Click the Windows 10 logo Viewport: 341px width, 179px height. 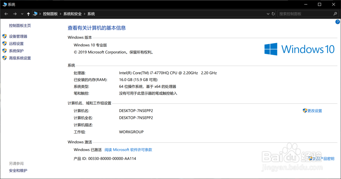pos(299,49)
